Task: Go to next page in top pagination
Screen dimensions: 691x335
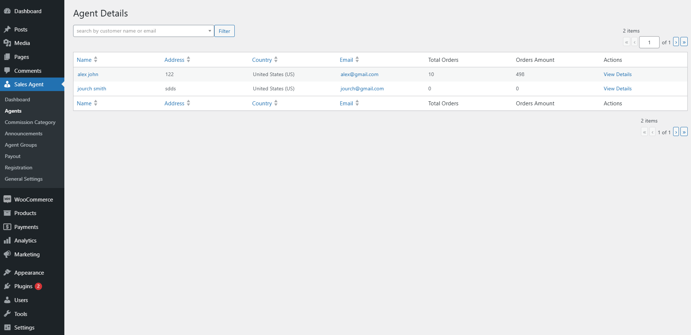Action: pos(676,42)
